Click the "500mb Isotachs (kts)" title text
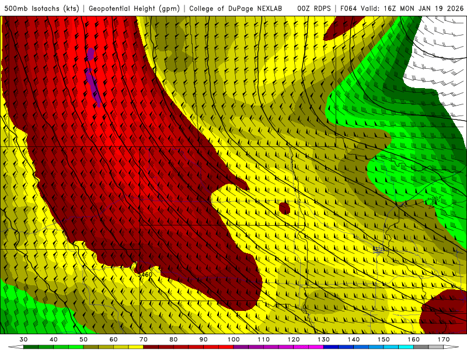 click(x=41, y=9)
